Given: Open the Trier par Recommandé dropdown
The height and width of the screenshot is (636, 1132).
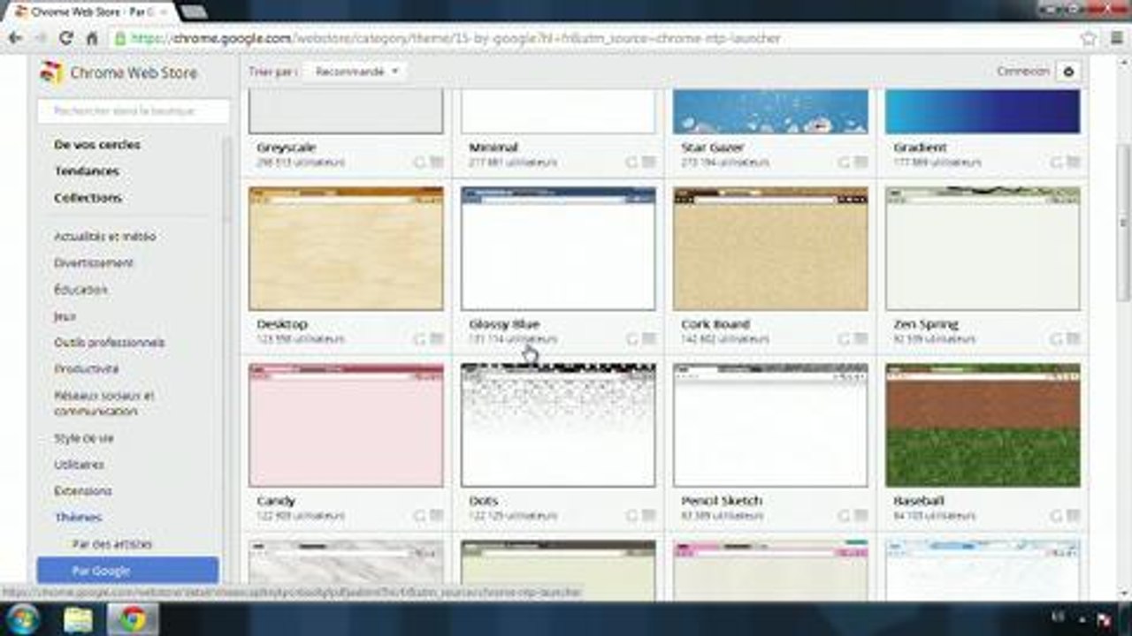Looking at the screenshot, I should tap(356, 72).
